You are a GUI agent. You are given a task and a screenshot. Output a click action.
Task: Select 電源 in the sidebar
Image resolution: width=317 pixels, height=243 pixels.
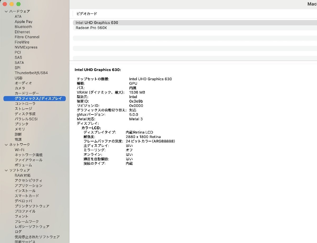click(18, 139)
